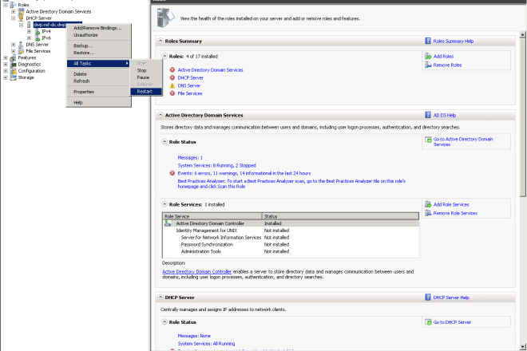This screenshot has width=527, height=351.
Task: Click the Roles Summary Help icon
Action: click(x=428, y=41)
